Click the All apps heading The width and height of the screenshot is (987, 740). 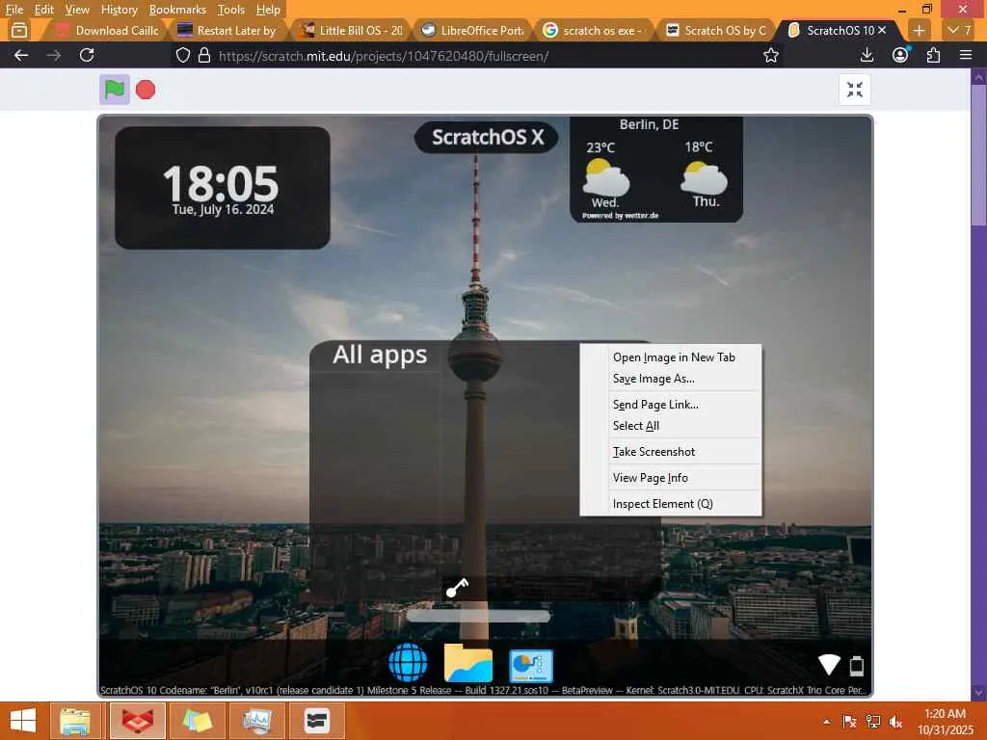pyautogui.click(x=380, y=355)
